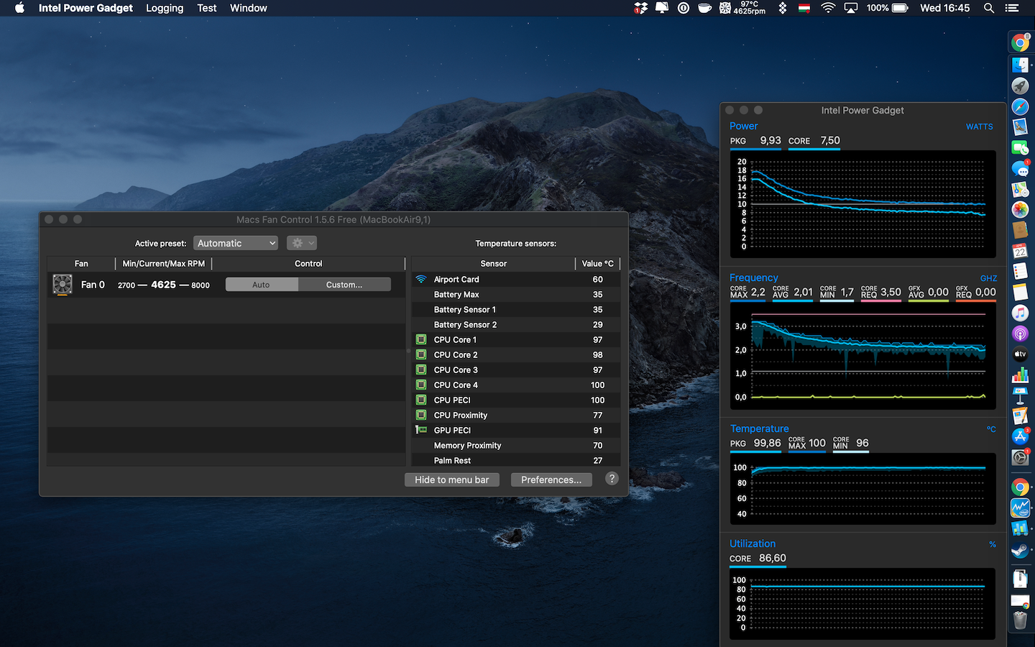Click the CPU PECI chip icon
This screenshot has width=1035, height=647.
421,400
